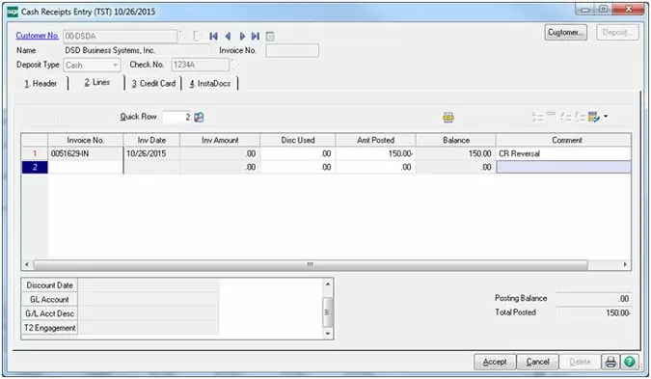This screenshot has width=651, height=379.
Task: Click the horizontal scrollbar of the lines grid
Action: tap(311, 264)
